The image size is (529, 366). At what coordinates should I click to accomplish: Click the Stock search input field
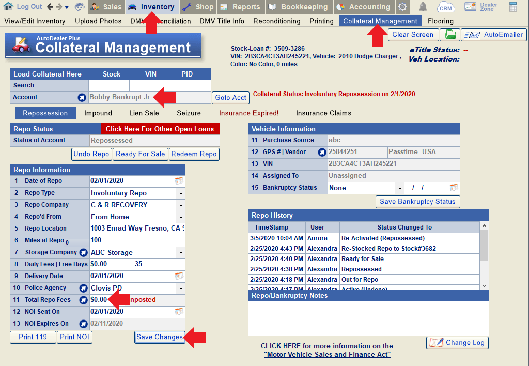[x=109, y=86]
